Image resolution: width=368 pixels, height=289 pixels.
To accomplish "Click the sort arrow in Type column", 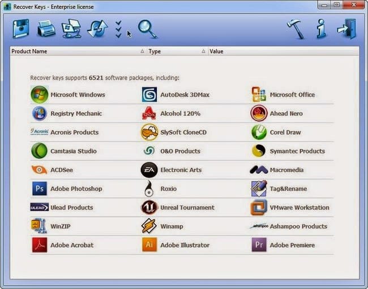I will tap(203, 51).
